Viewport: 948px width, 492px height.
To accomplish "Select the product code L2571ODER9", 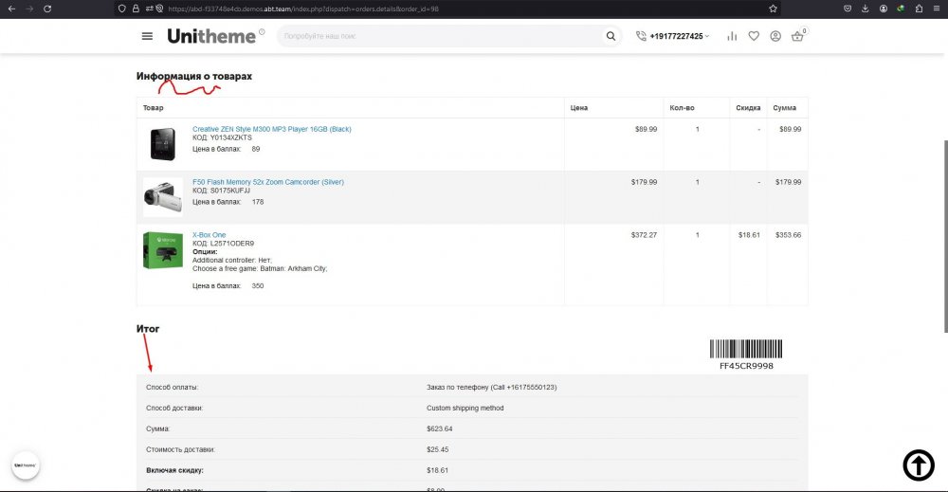I will pos(232,244).
